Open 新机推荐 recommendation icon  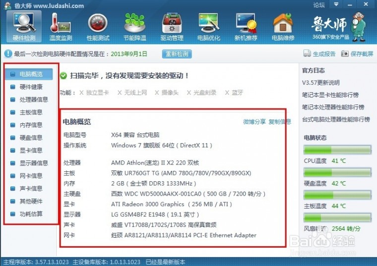pyautogui.click(x=246, y=27)
